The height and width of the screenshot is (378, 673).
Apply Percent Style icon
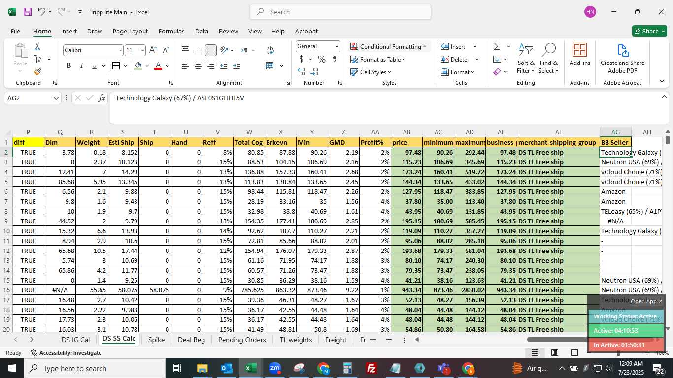[322, 59]
